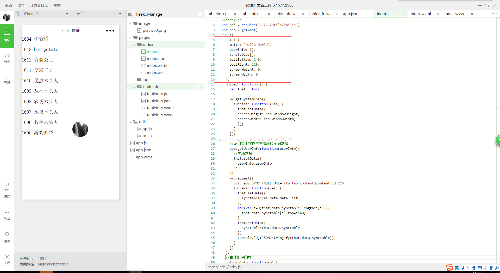Image resolution: width=500 pixels, height=273 pixels.
Task: Click the user avatar at top left
Action: pyautogui.click(x=7, y=17)
